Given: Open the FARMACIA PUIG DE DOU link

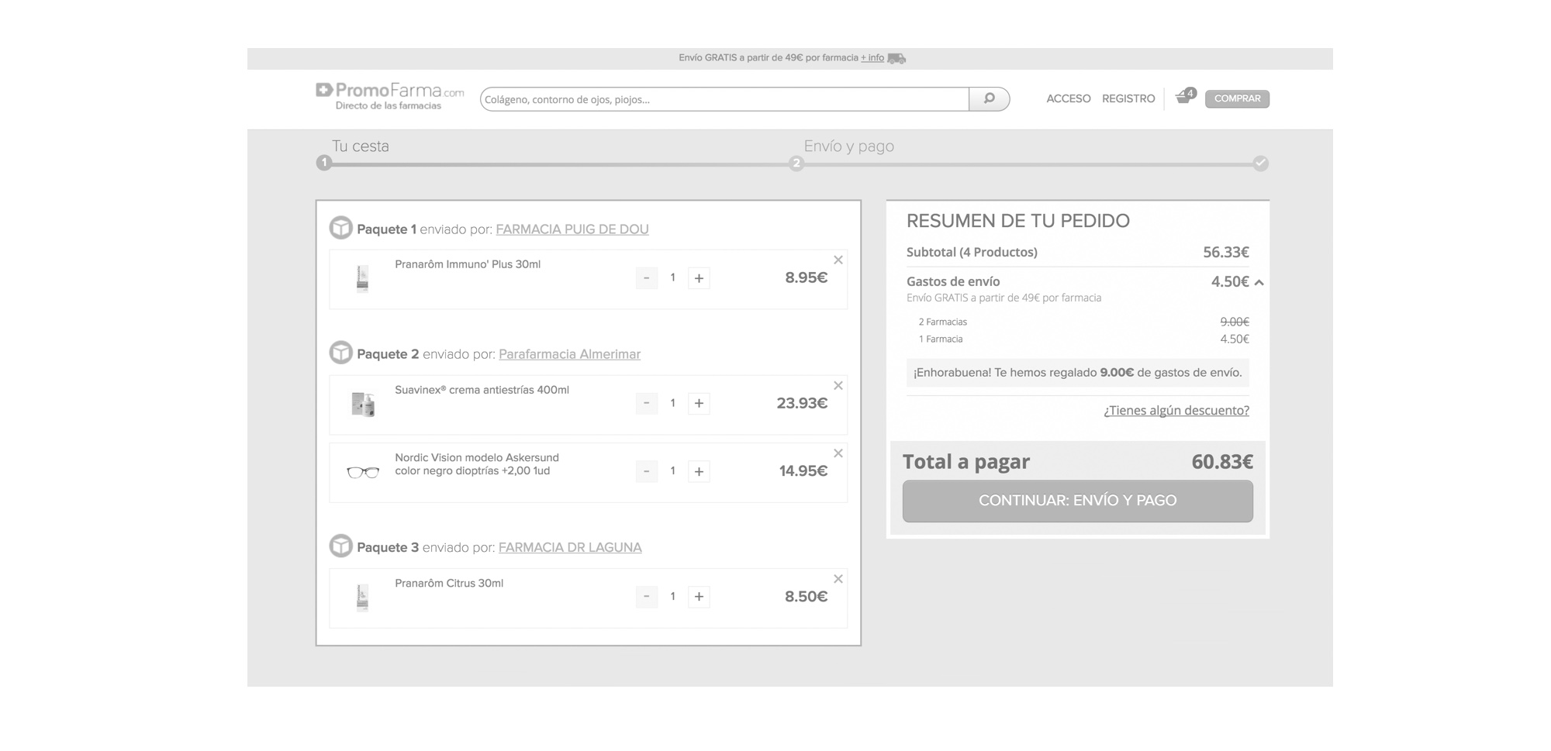Looking at the screenshot, I should (x=572, y=229).
